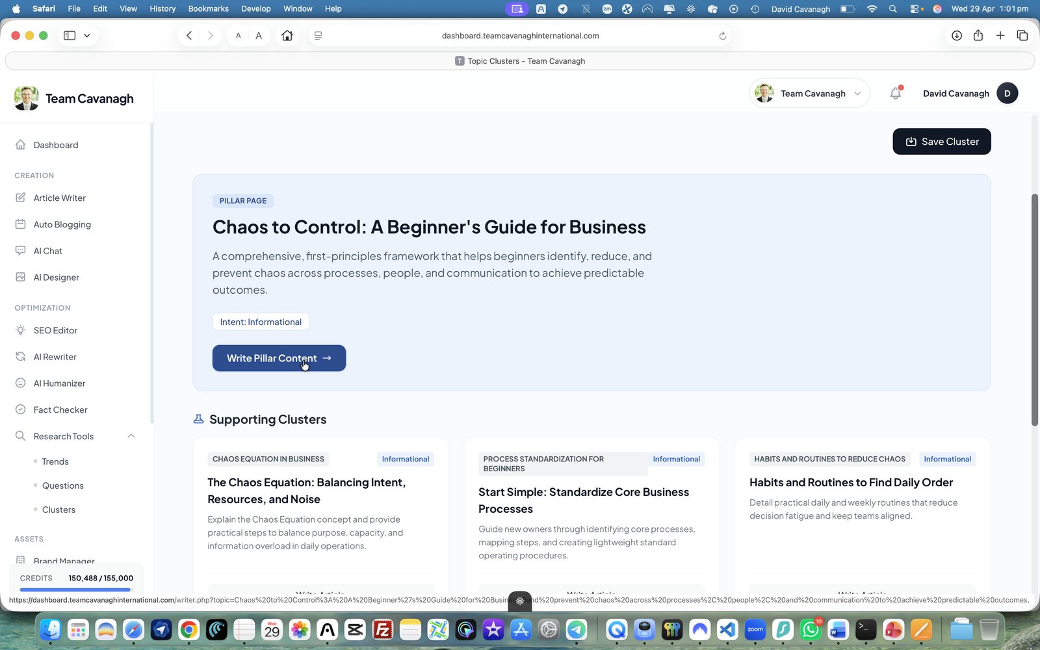Show Safari's tab overview icon
1040x650 pixels.
[1022, 36]
